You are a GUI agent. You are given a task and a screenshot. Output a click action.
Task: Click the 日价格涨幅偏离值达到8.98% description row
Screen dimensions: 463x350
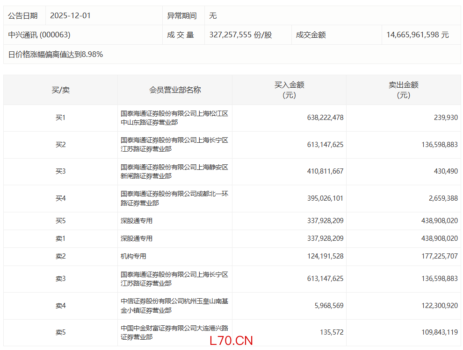[56, 55]
